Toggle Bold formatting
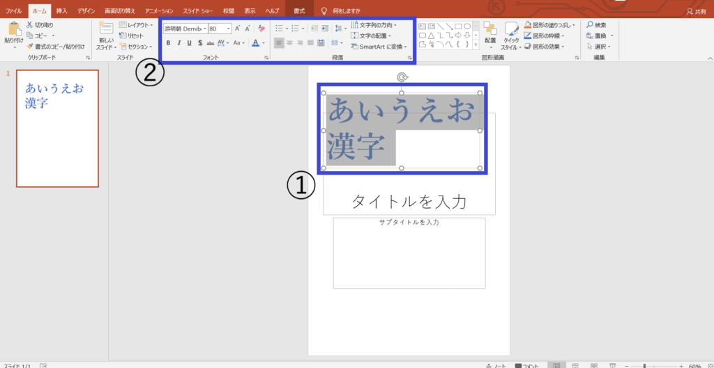The height and width of the screenshot is (368, 714). click(x=168, y=43)
